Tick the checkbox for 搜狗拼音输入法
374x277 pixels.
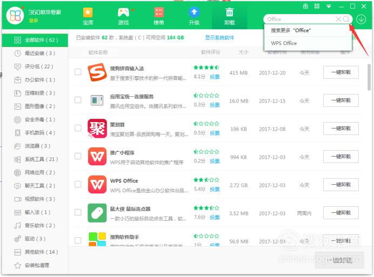pyautogui.click(x=78, y=72)
